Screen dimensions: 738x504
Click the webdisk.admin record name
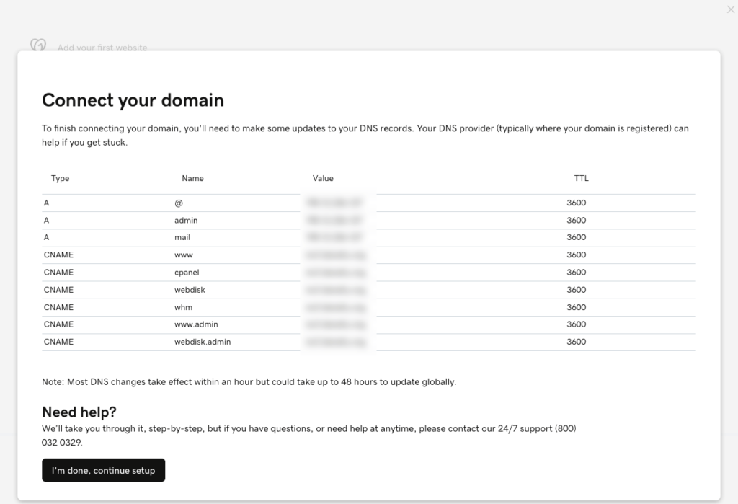[x=203, y=342]
